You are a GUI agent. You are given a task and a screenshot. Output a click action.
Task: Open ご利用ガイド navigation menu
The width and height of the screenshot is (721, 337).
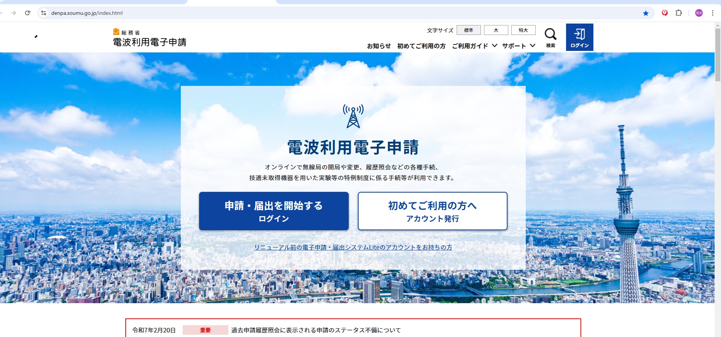(x=470, y=46)
